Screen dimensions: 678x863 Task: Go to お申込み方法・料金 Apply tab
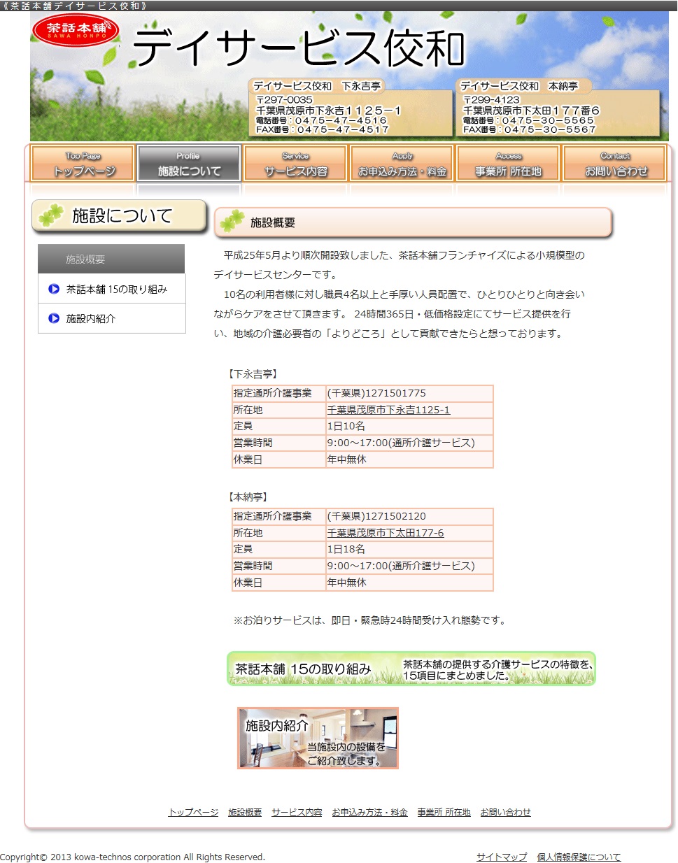coord(402,163)
